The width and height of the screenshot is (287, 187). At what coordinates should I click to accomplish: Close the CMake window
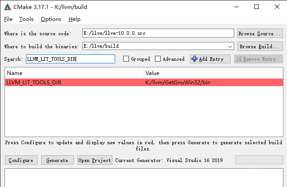click(277, 7)
